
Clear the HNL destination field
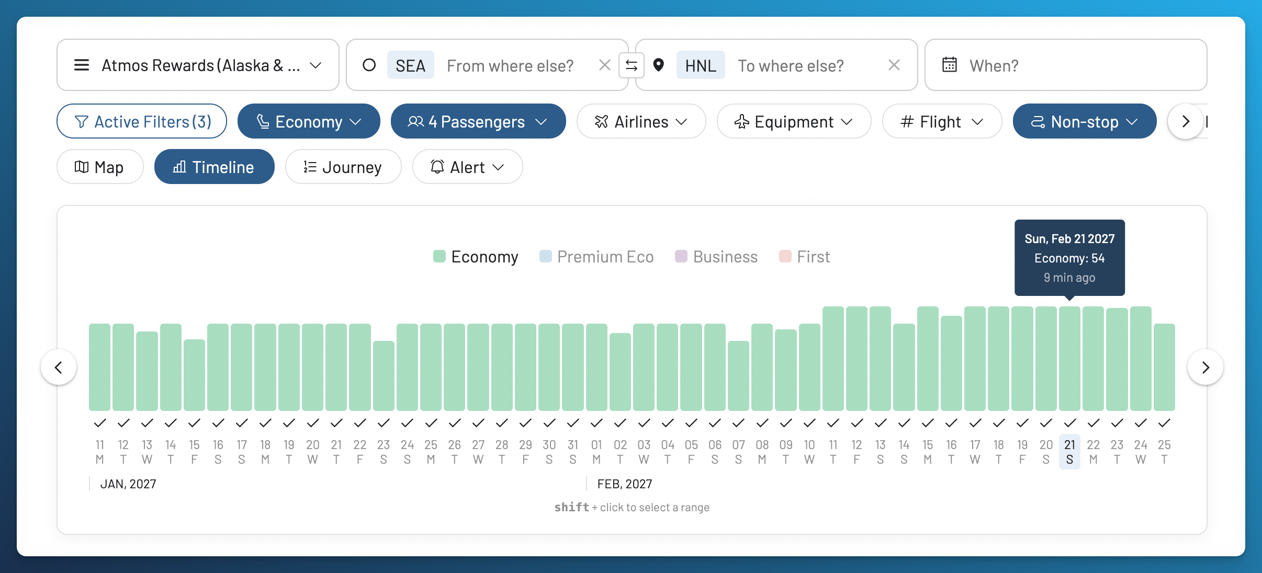(894, 65)
